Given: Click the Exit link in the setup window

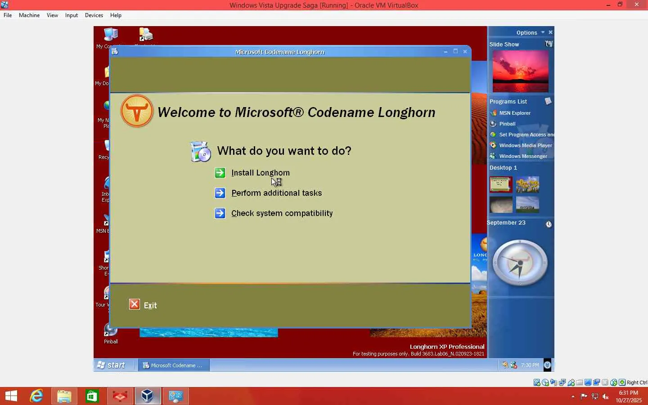Looking at the screenshot, I should click(x=150, y=305).
